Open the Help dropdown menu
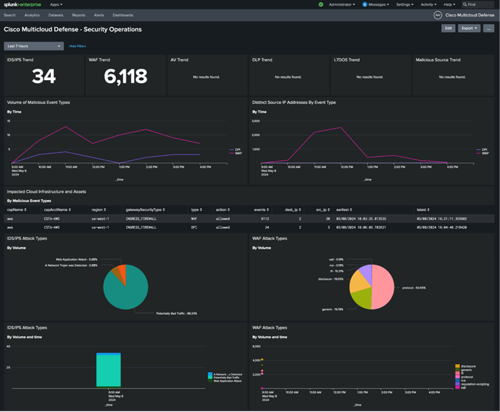This screenshot has width=500, height=412. point(449,4)
